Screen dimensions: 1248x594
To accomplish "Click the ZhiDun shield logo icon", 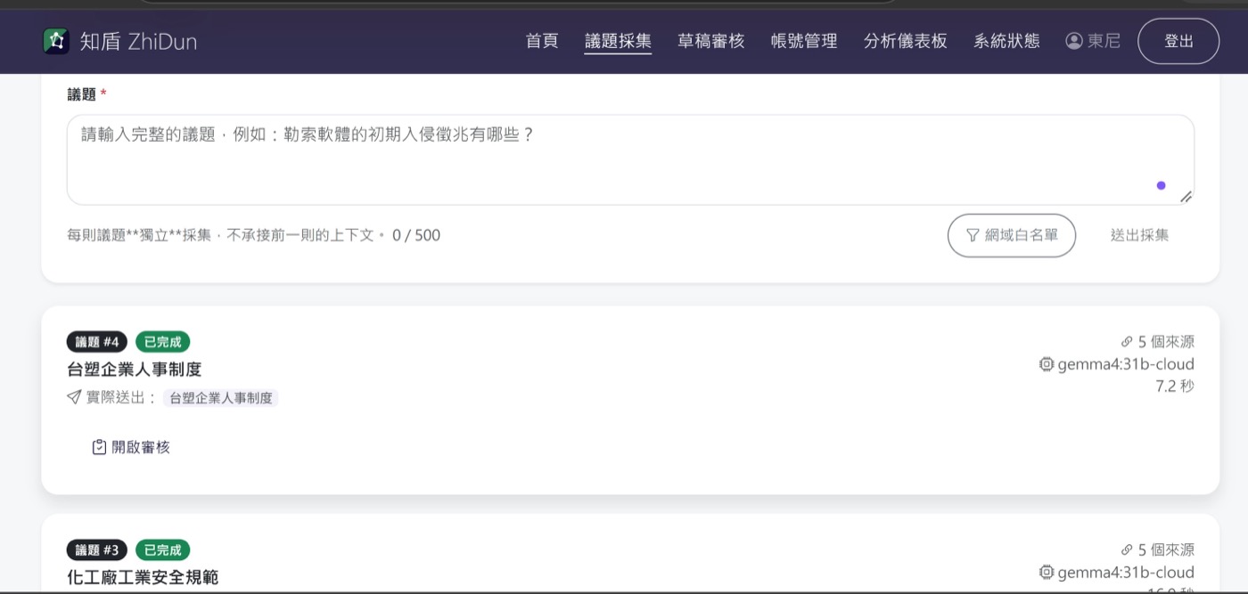I will [x=56, y=41].
